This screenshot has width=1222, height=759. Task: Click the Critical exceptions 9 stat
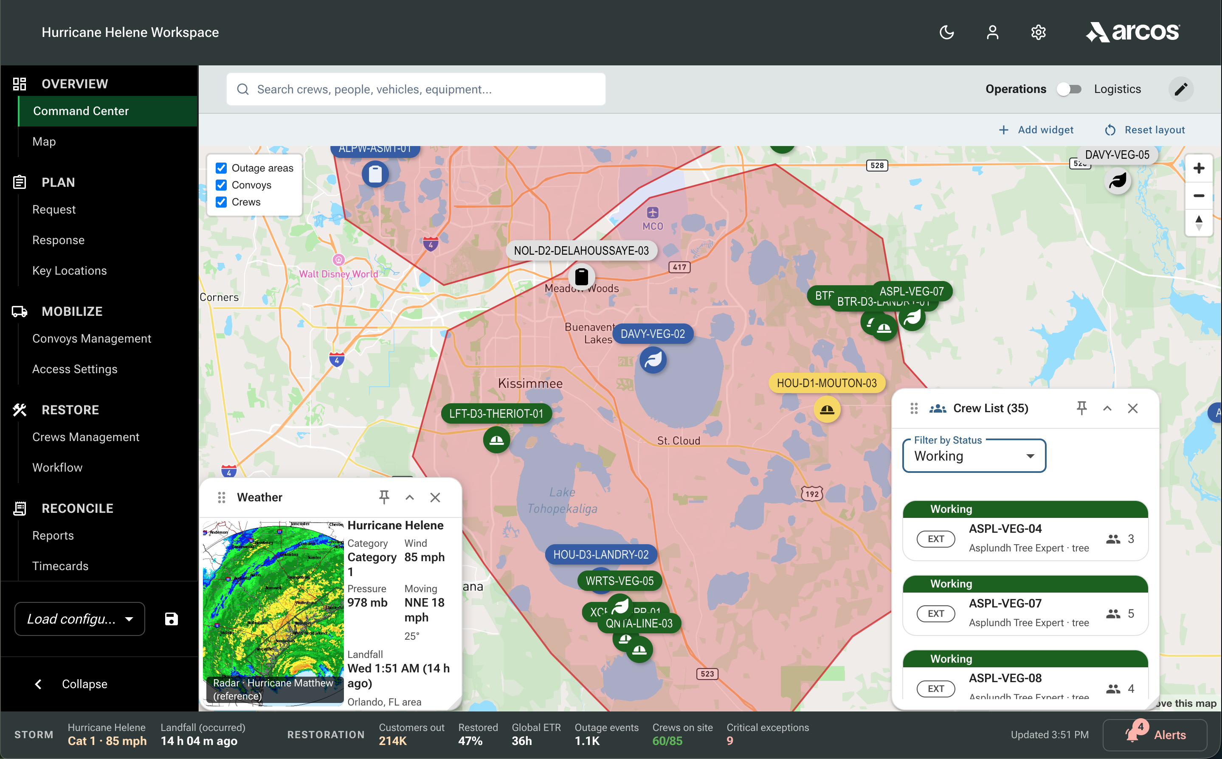pos(768,735)
